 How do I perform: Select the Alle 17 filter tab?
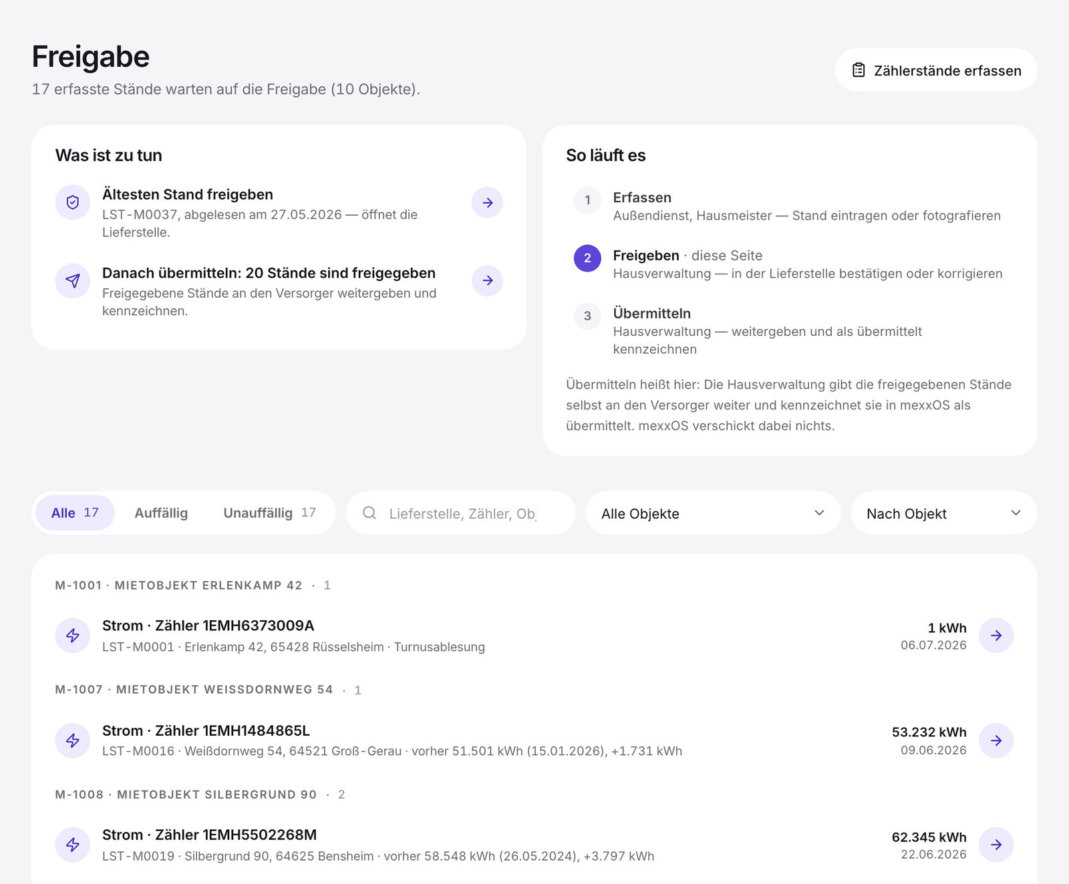click(75, 513)
